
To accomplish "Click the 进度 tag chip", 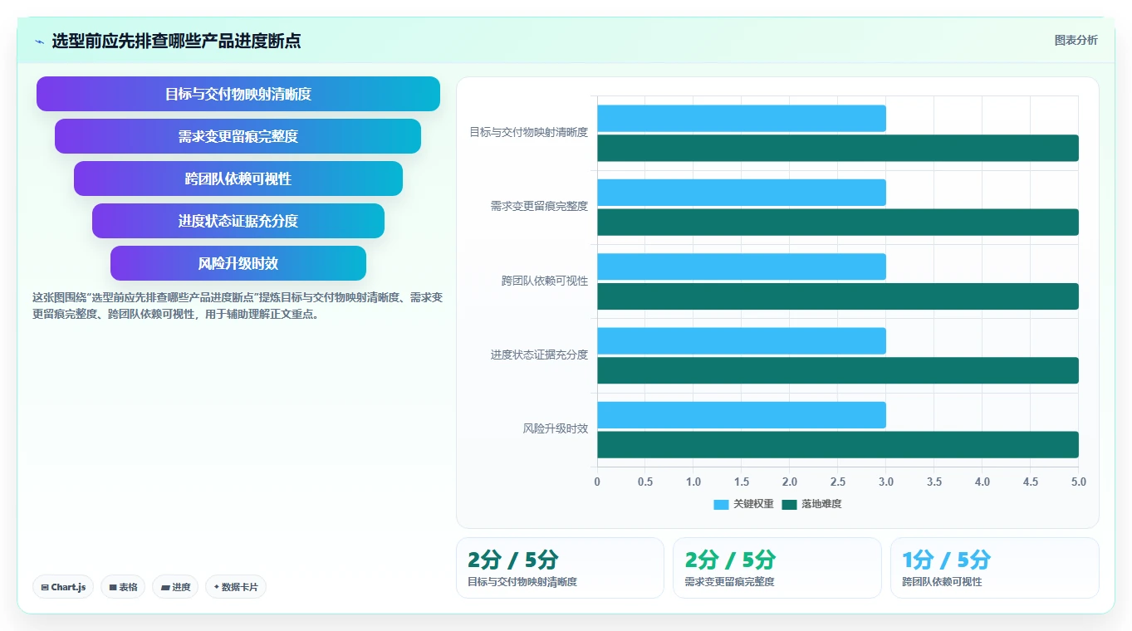I will [x=175, y=587].
